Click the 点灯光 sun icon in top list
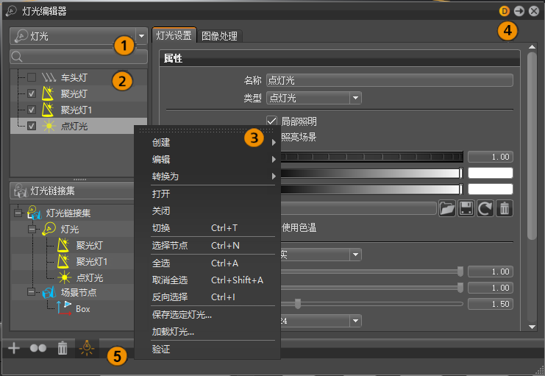545x376 pixels. click(x=49, y=126)
